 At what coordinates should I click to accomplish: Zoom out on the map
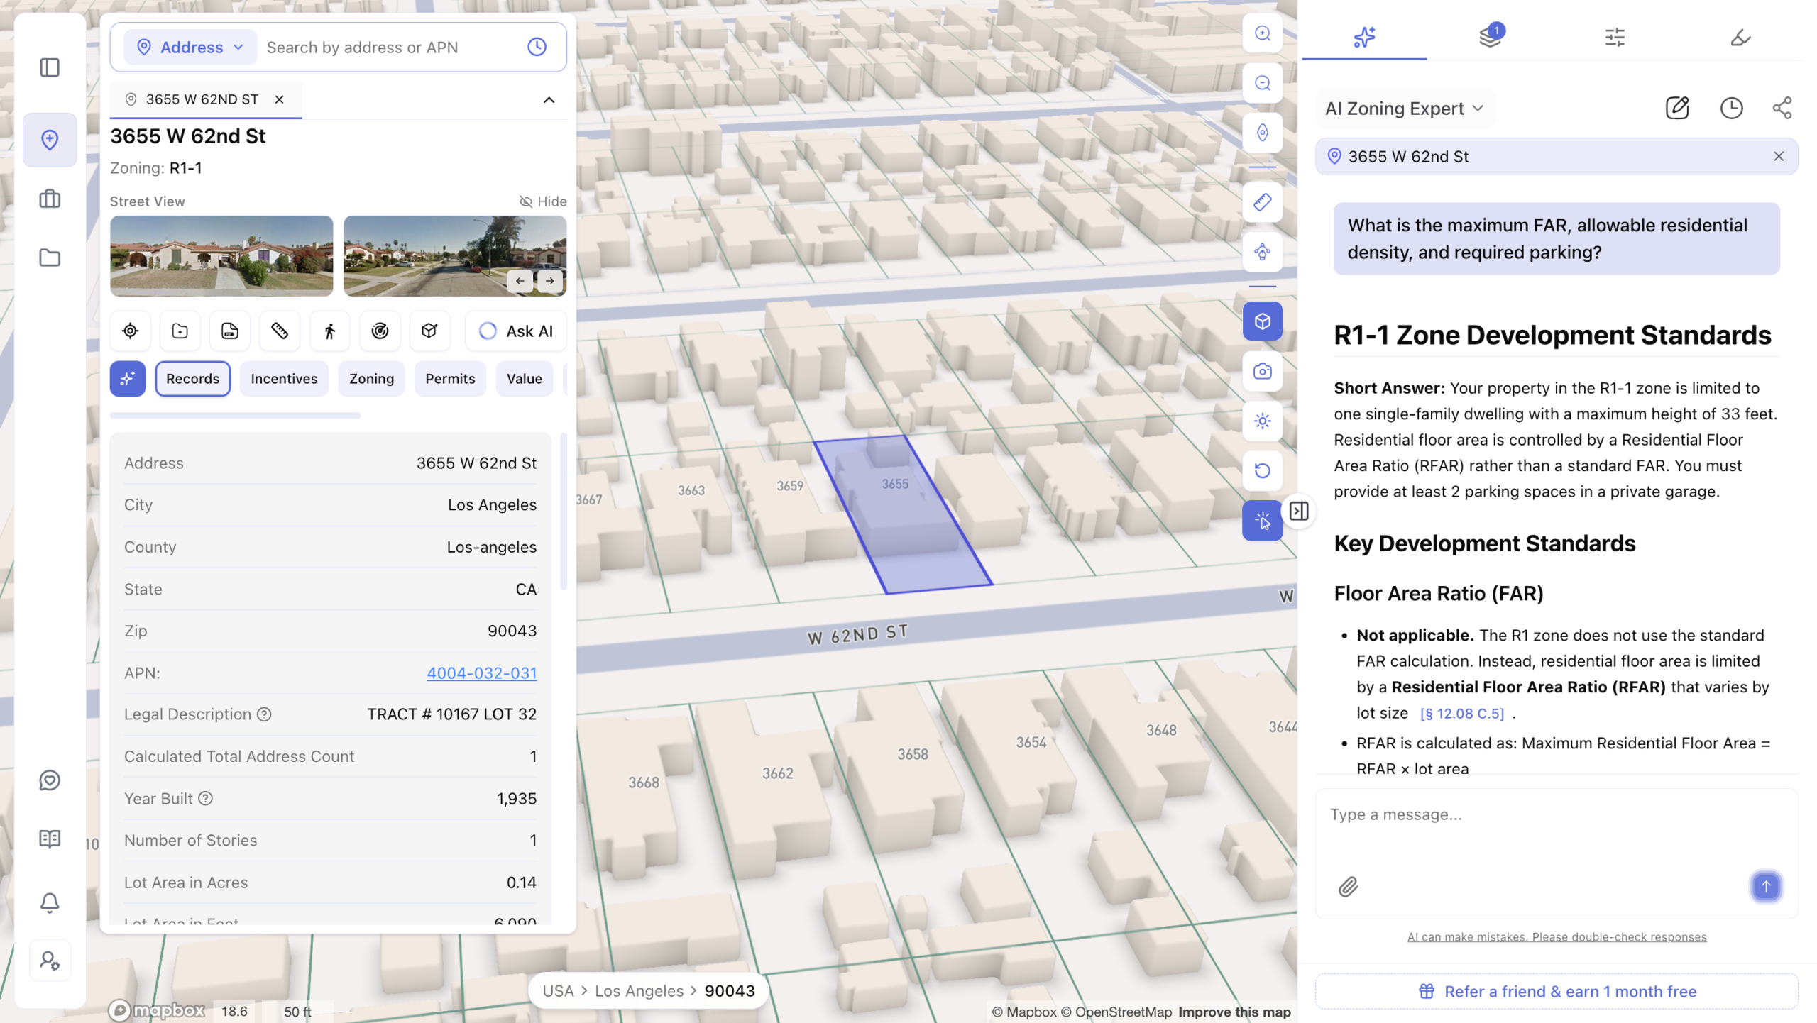point(1262,83)
